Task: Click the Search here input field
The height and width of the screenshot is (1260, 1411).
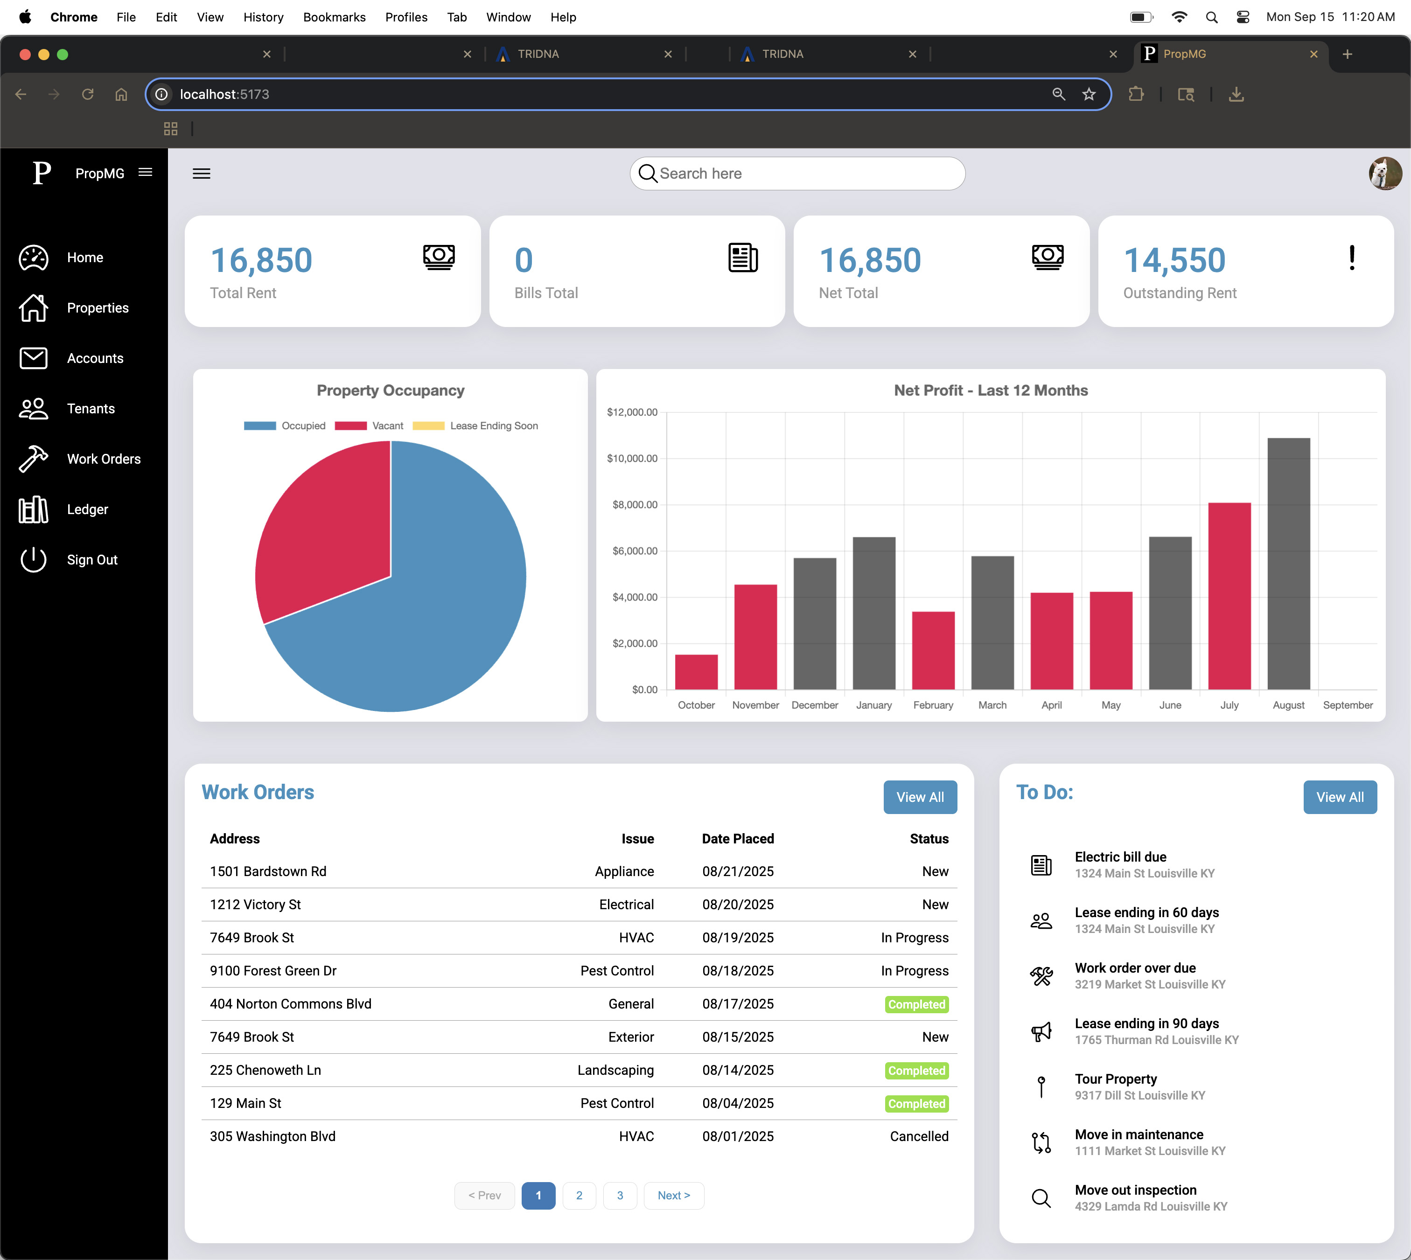Action: coord(796,173)
